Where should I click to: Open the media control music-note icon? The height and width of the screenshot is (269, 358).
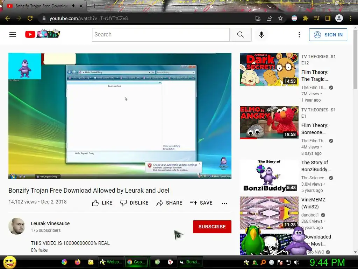(317, 18)
